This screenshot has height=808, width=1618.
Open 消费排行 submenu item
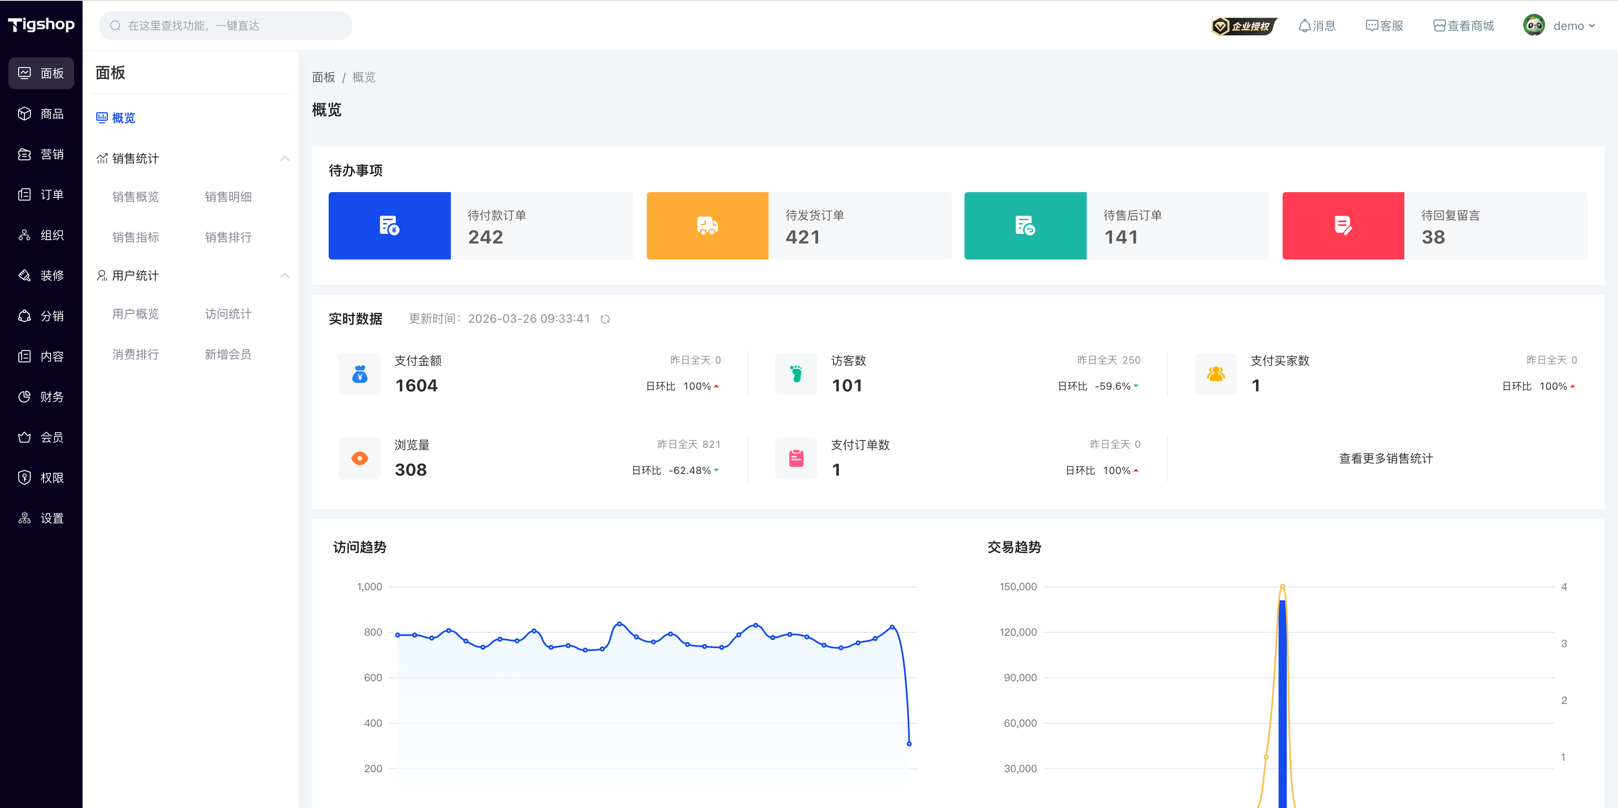point(136,354)
